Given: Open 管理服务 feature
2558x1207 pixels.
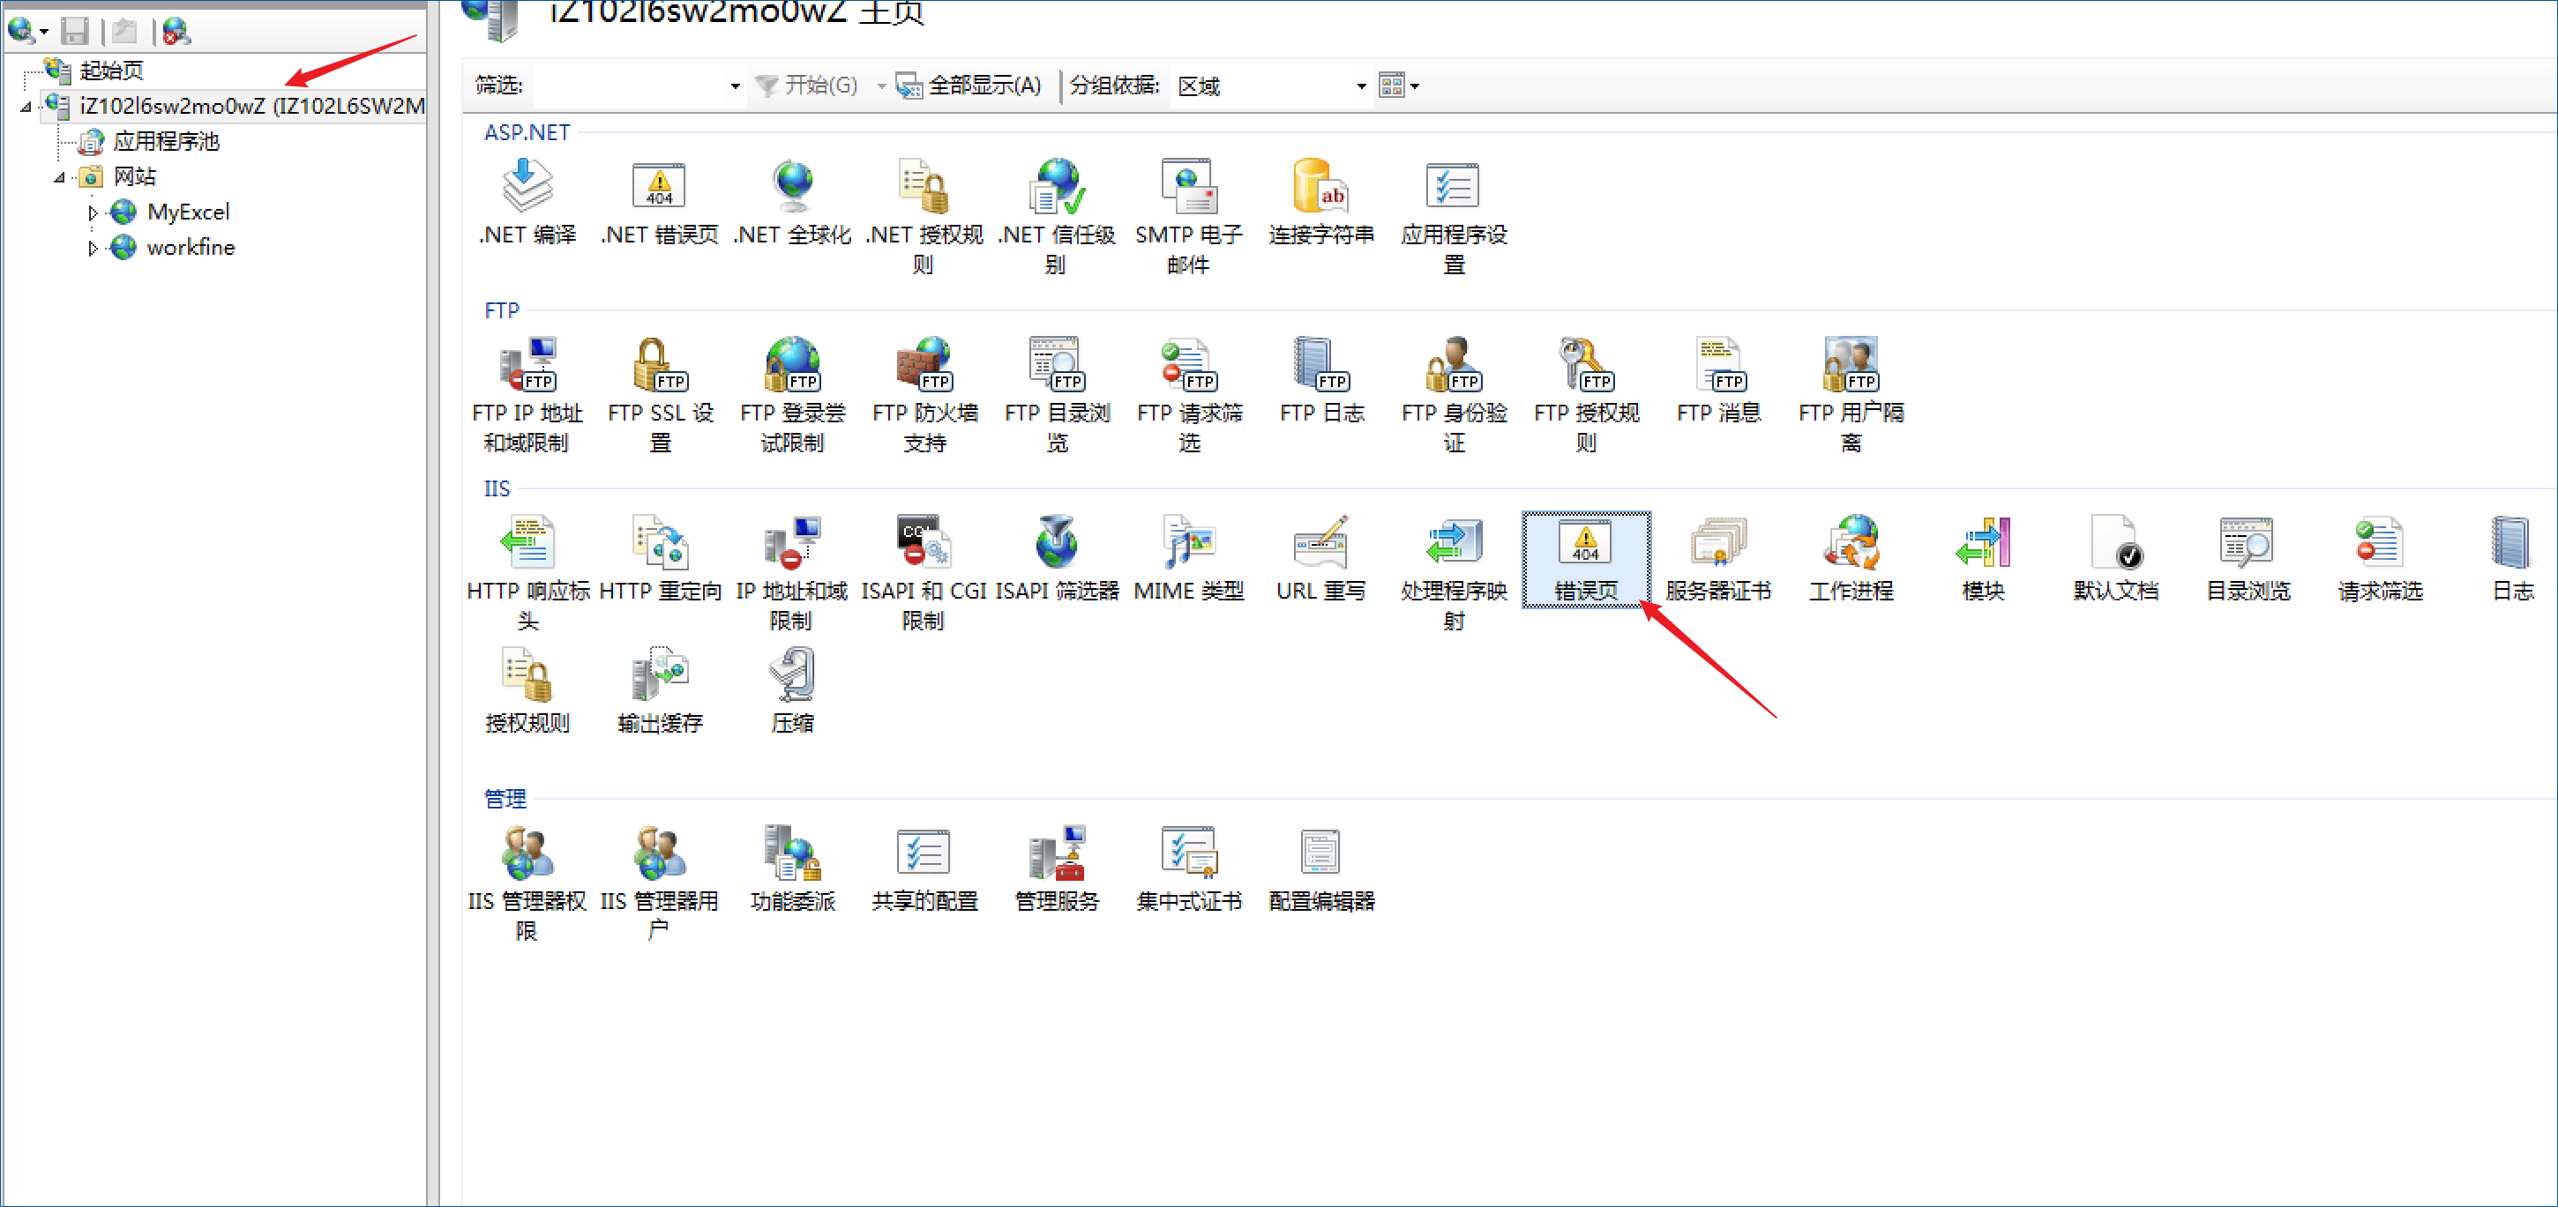Looking at the screenshot, I should point(1057,868).
